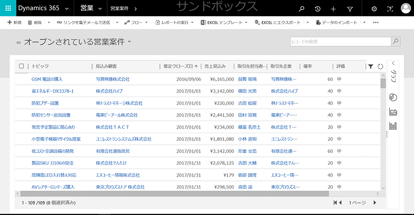Open the 防犯ブザー設置 opportunity
This screenshot has height=215, width=414.
click(x=45, y=103)
